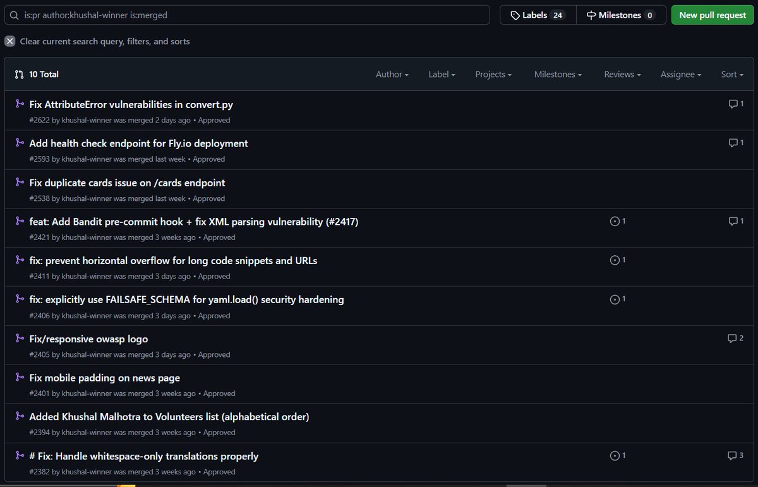Open comments on the convert.py AttributeError PR
This screenshot has width=758, height=487.
click(x=736, y=104)
